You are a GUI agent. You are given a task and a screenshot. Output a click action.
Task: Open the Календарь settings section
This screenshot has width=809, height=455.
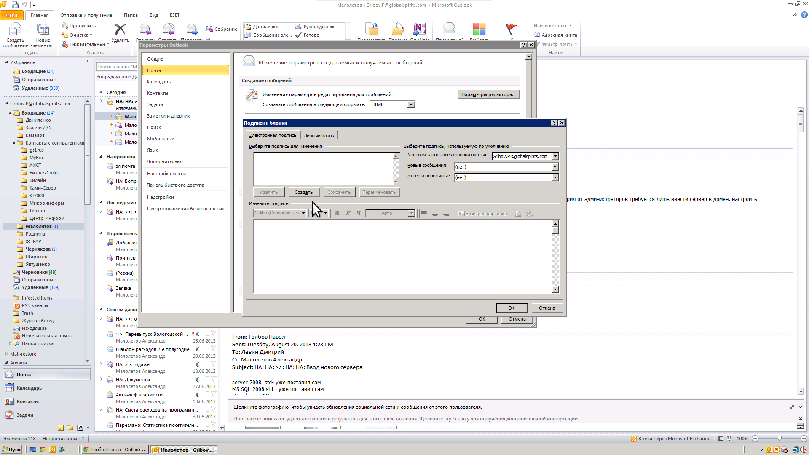(159, 82)
